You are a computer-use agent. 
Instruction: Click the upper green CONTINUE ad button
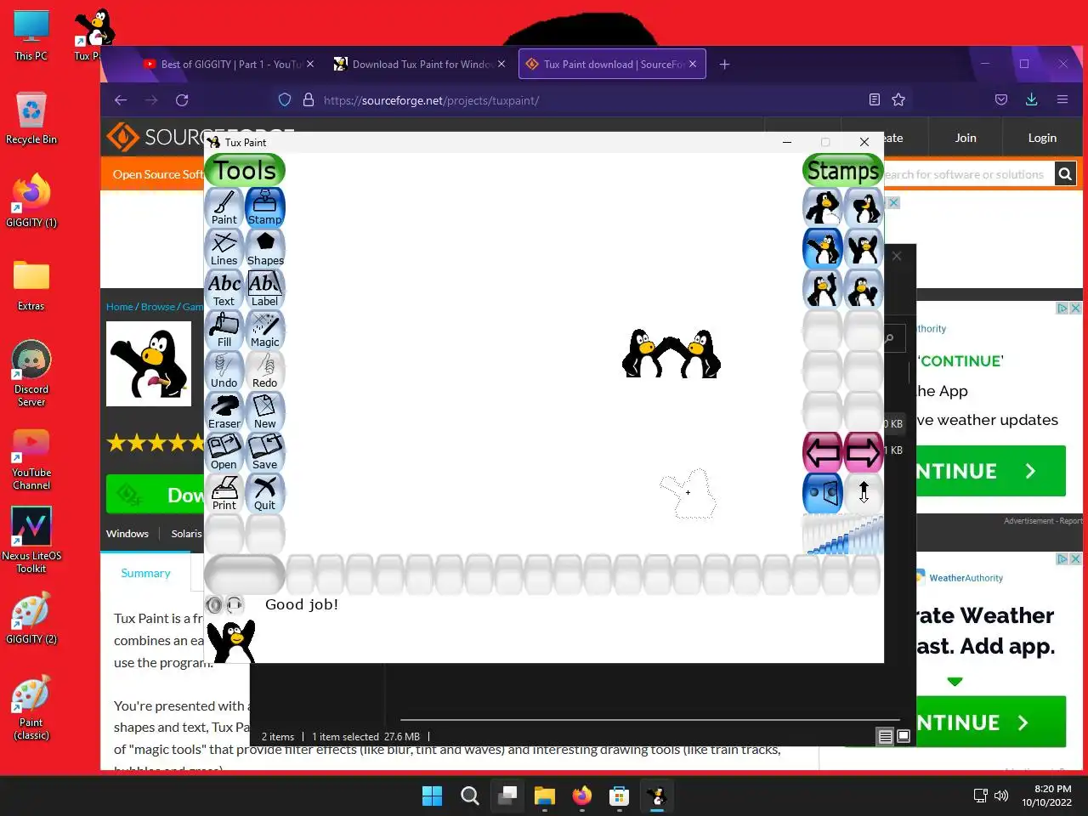click(990, 471)
